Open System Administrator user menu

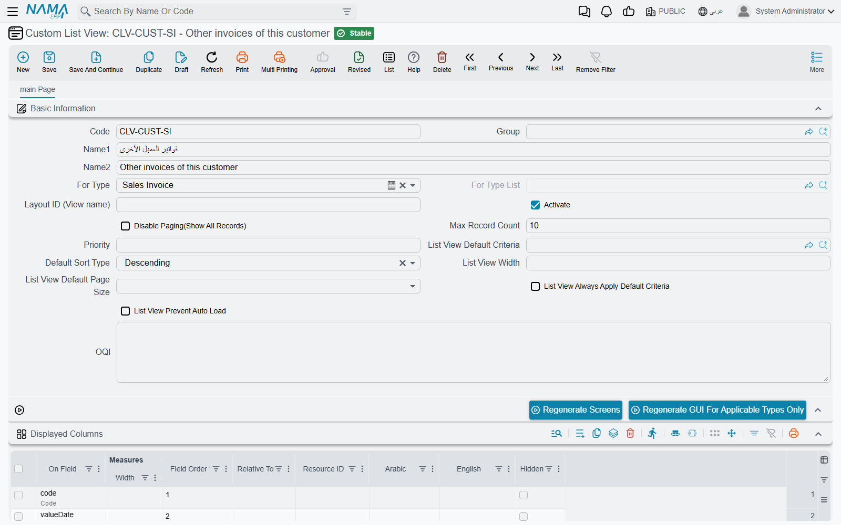pyautogui.click(x=786, y=11)
